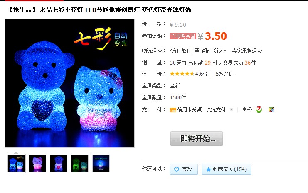Click the 快捷支付 payment option
The image size is (308, 193).
tap(216, 110)
